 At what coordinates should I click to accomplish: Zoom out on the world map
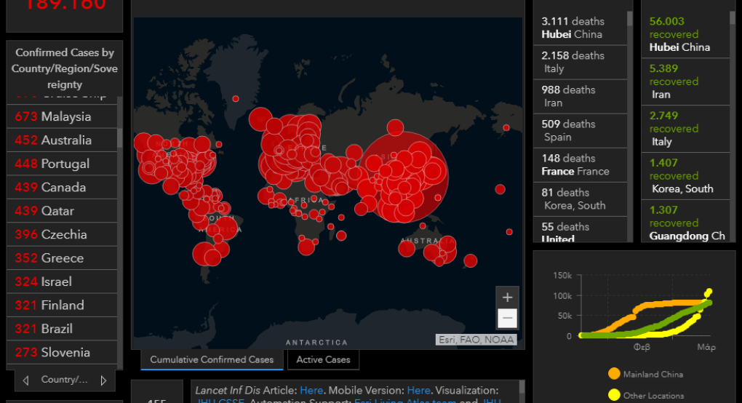507,318
